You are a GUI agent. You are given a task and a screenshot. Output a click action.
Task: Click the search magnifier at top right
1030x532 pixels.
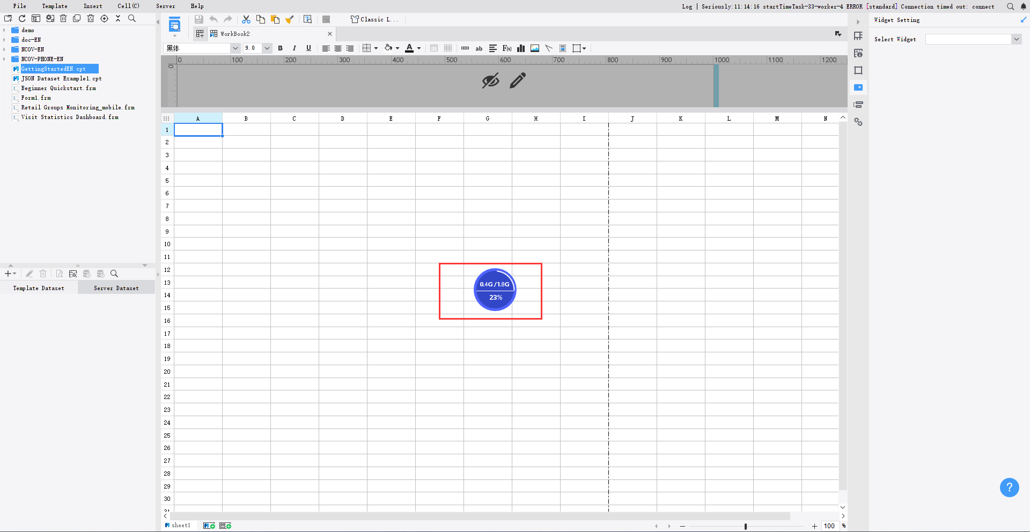[1011, 6]
